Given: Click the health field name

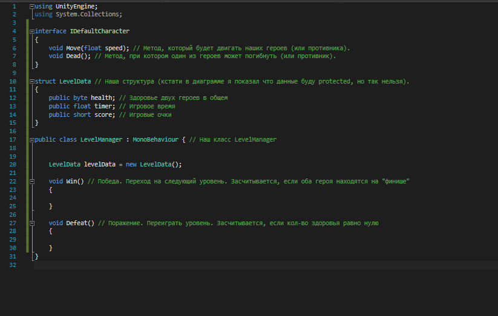Looking at the screenshot, I should [103, 97].
